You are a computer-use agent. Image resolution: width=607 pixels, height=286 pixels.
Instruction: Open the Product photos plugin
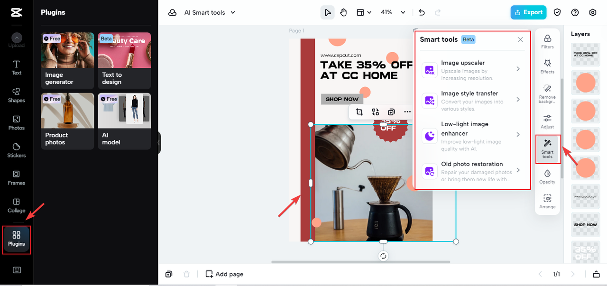[67, 121]
